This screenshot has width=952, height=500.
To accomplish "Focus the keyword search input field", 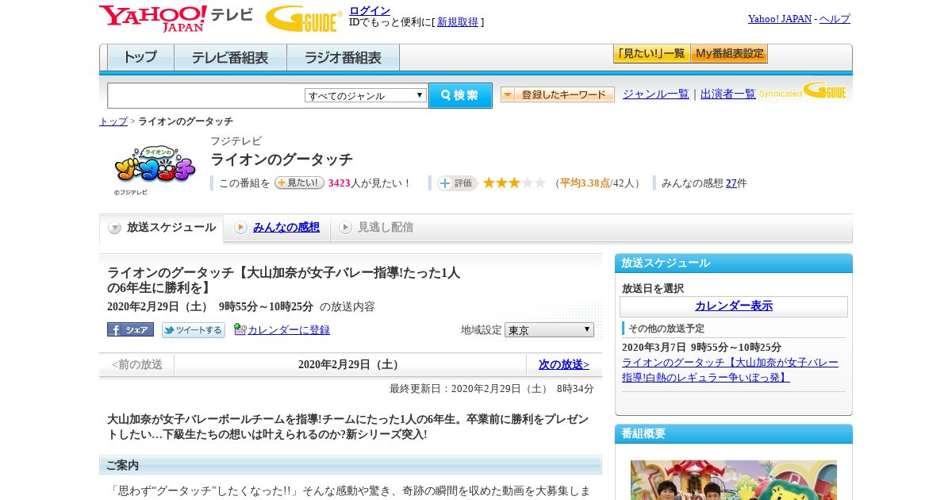I will point(206,95).
